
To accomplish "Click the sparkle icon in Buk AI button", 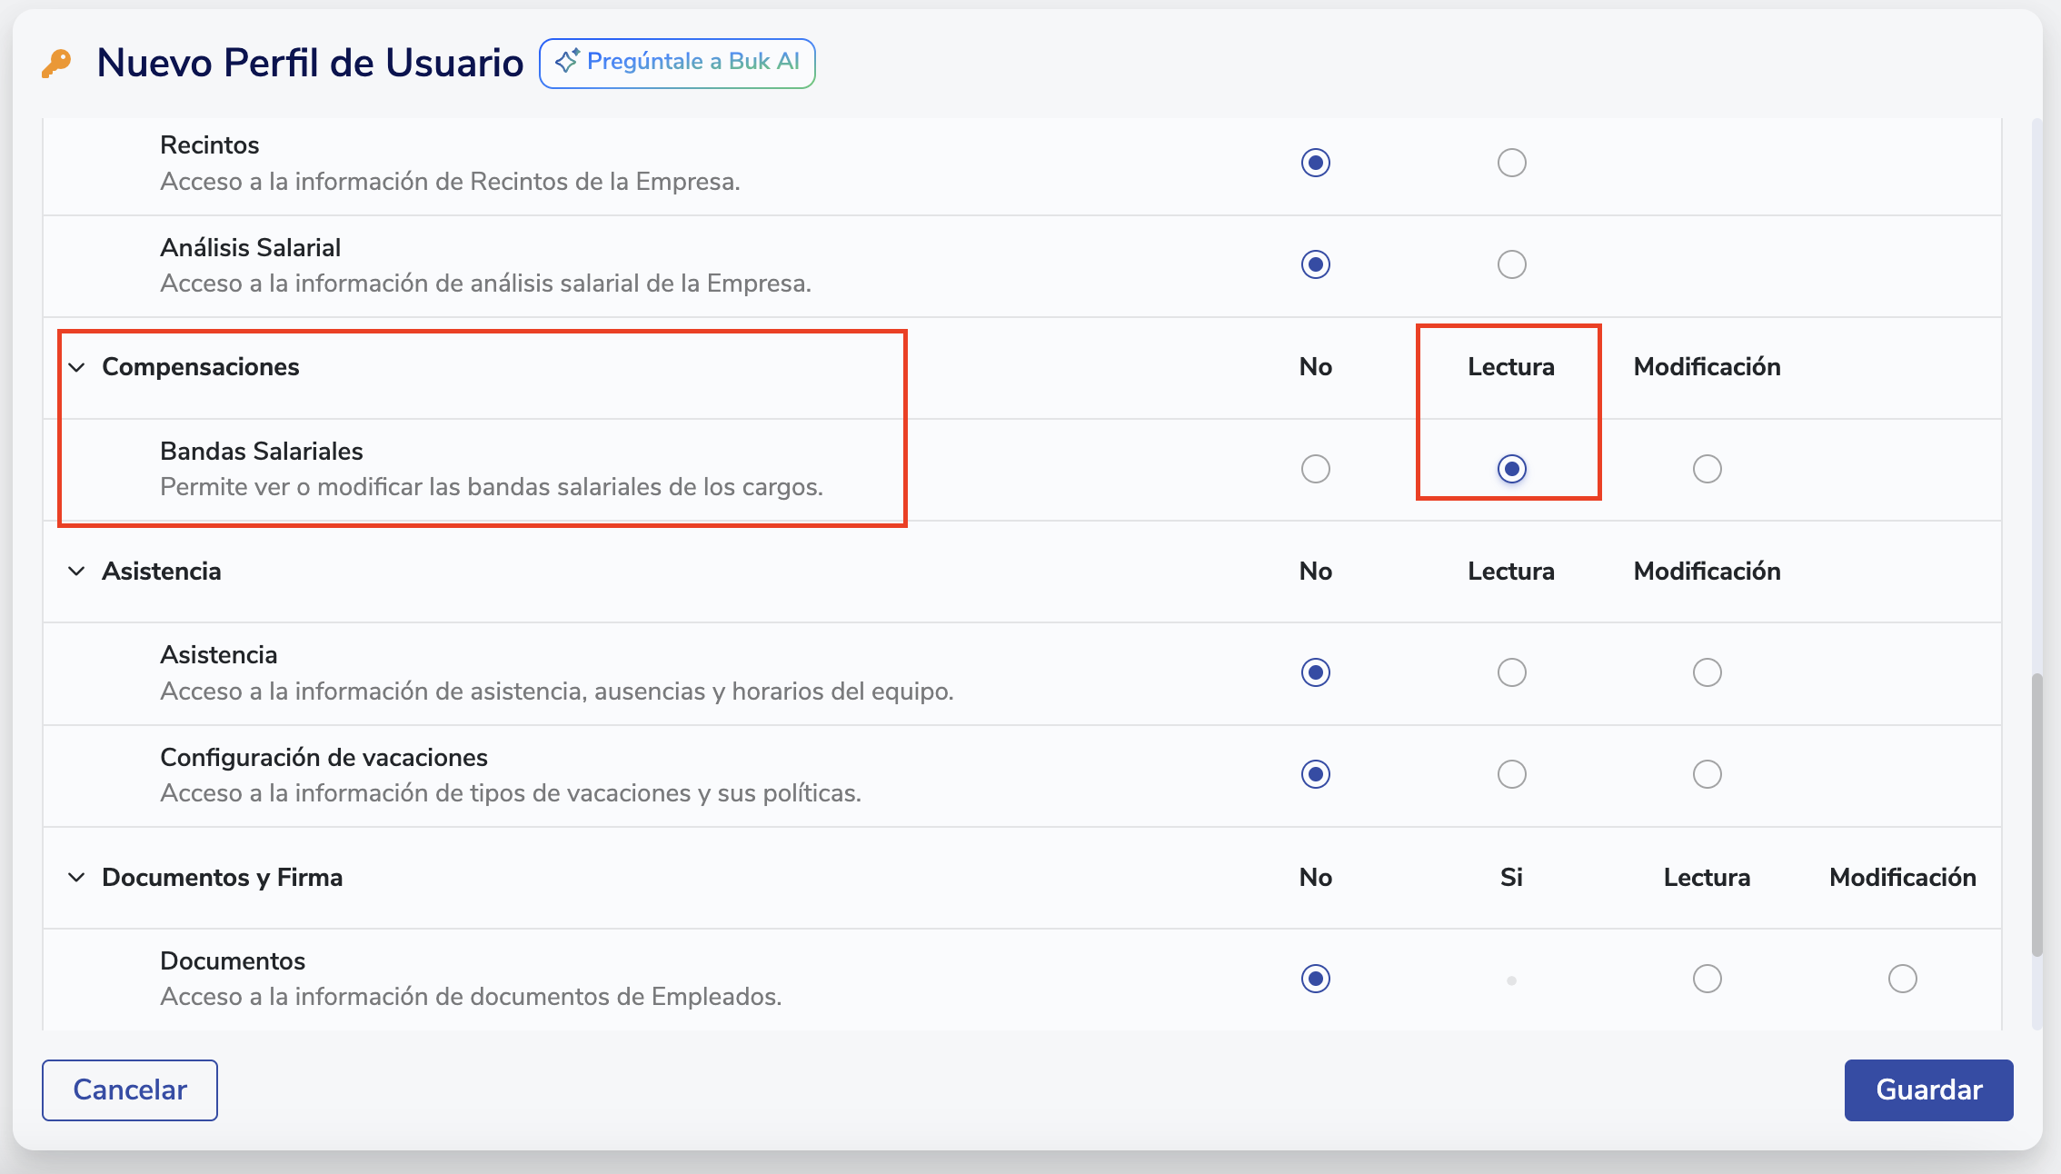I will tap(567, 62).
